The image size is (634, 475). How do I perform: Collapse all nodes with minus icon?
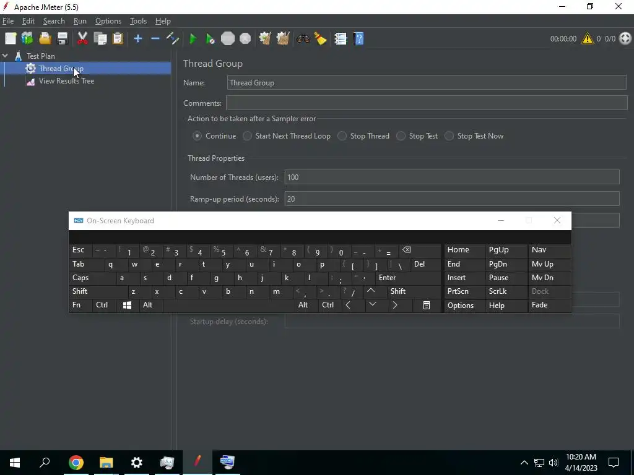pos(155,39)
